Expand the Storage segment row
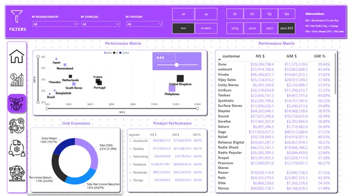 click(130, 180)
